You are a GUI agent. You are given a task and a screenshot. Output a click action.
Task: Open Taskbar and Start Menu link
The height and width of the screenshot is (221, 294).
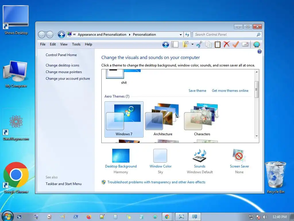[63, 184]
